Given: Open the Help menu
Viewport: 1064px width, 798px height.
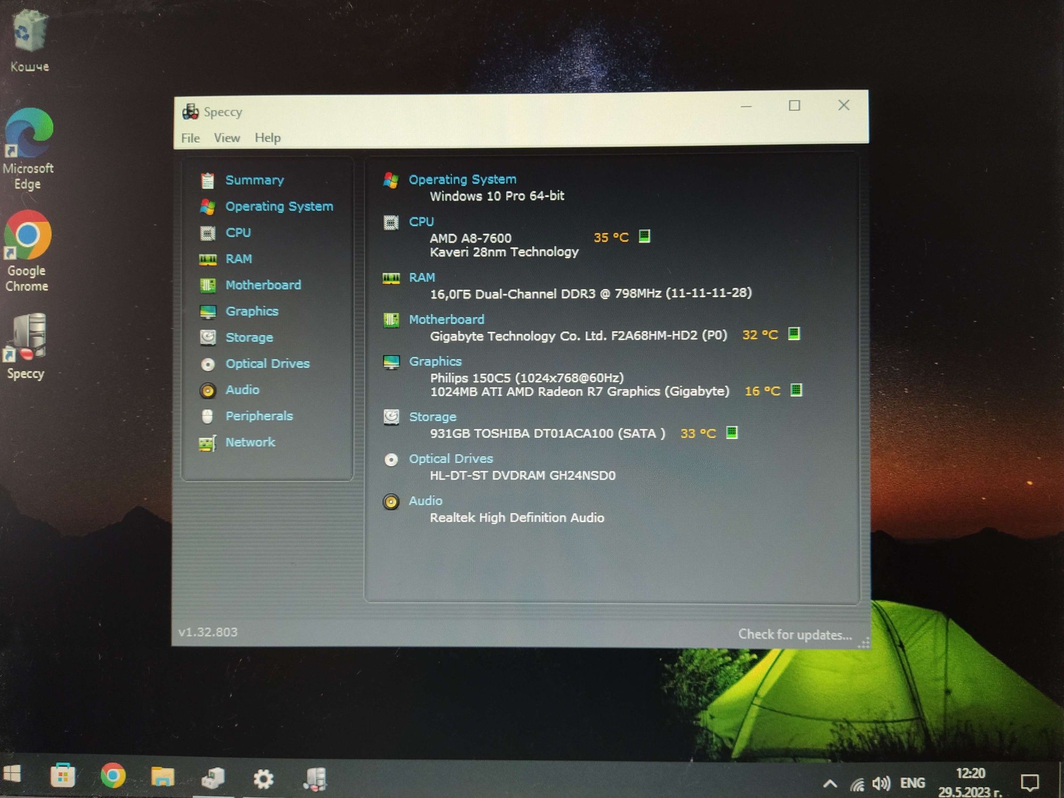Looking at the screenshot, I should click(267, 138).
